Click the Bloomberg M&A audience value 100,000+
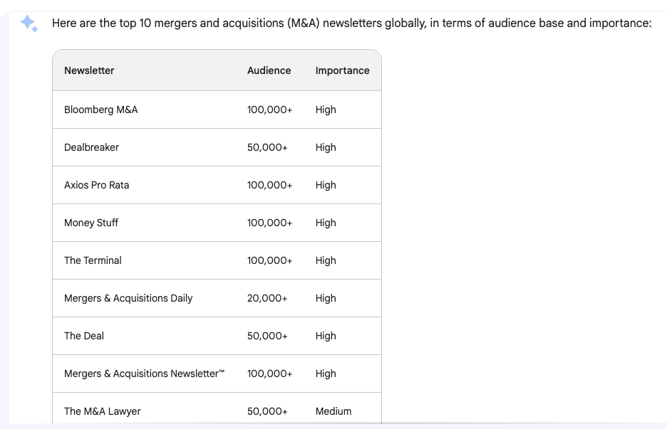This screenshot has height=429, width=667. pyautogui.click(x=269, y=110)
